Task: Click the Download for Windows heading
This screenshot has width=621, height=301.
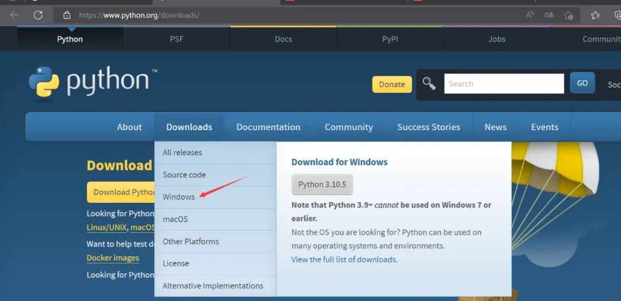Action: pyautogui.click(x=339, y=162)
